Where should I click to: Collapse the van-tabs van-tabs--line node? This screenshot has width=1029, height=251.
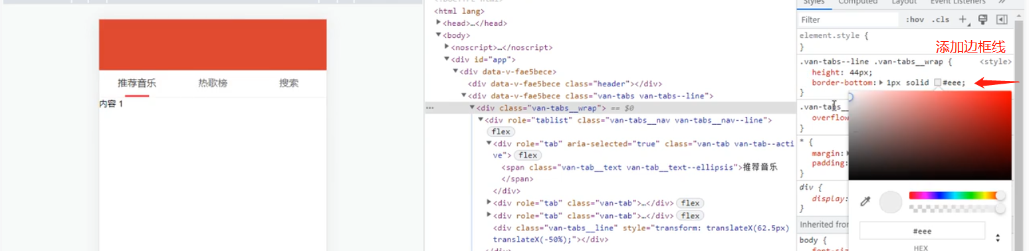coord(464,96)
